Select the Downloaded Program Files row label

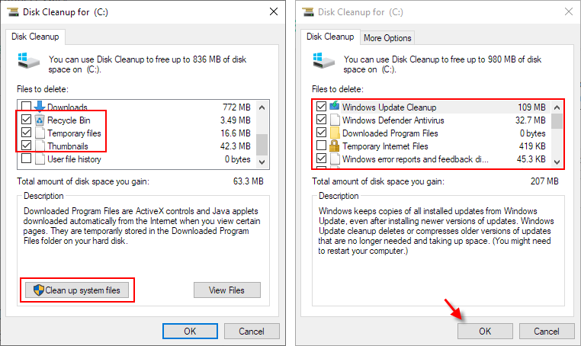(x=390, y=133)
